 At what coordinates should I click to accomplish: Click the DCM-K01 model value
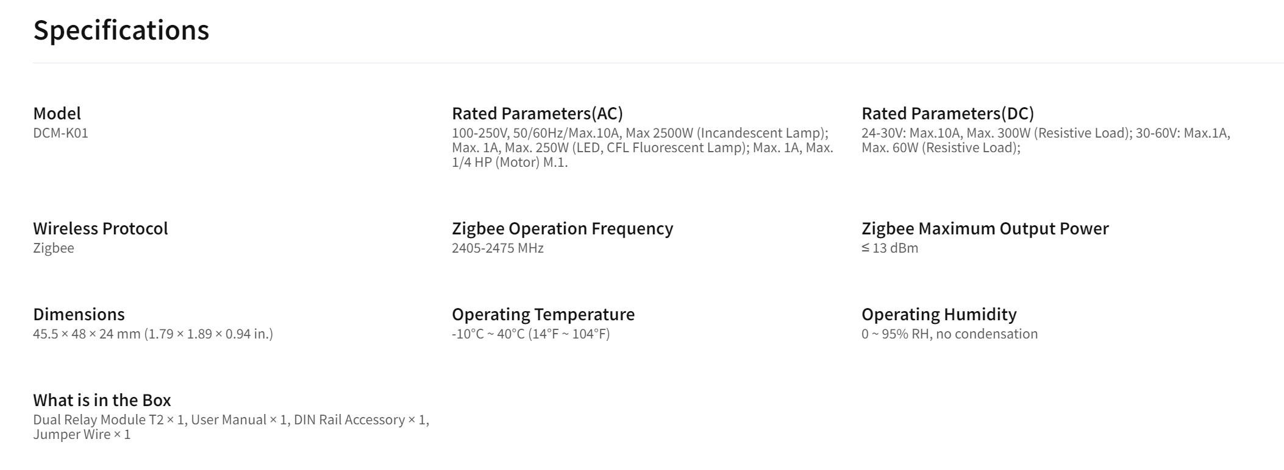click(60, 133)
